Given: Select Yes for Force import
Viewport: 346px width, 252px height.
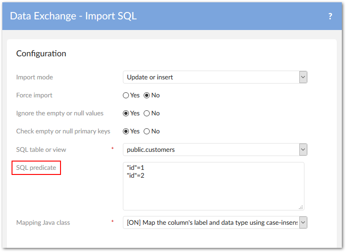Looking at the screenshot, I should (126, 96).
